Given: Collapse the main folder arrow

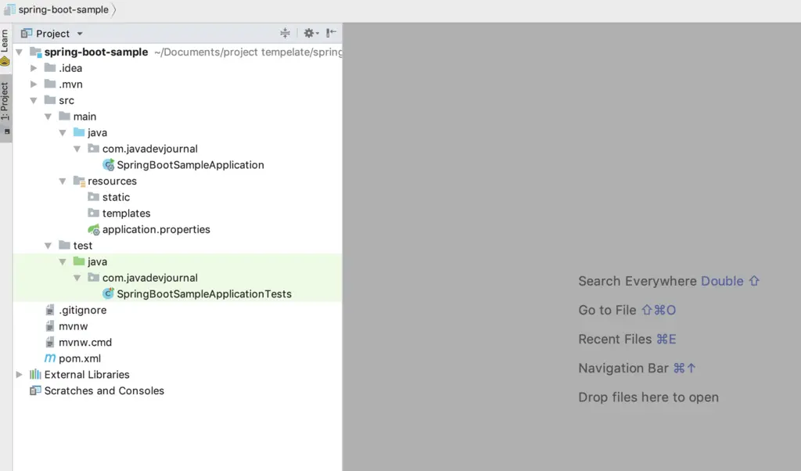Looking at the screenshot, I should (x=48, y=117).
